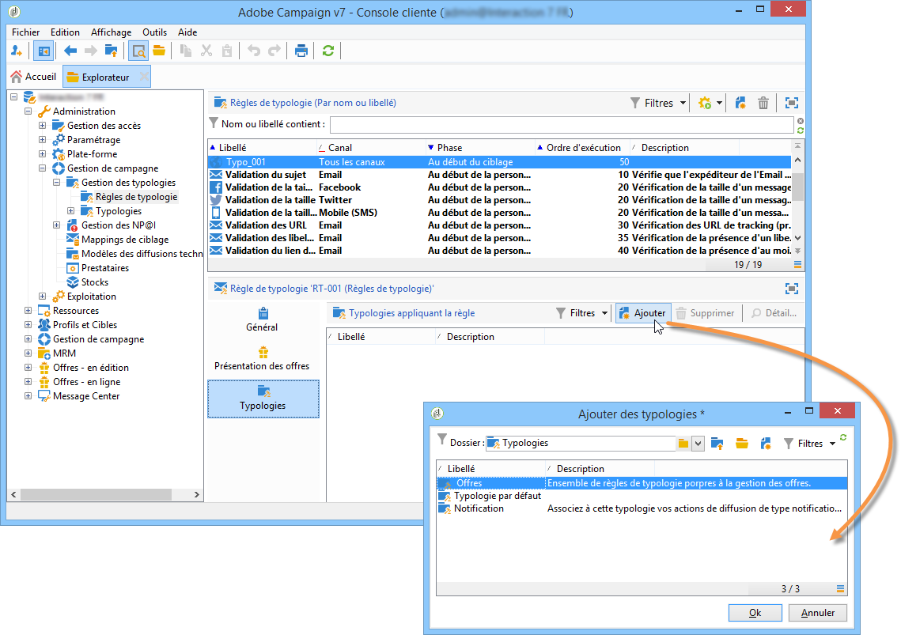This screenshot has width=901, height=635.
Task: Open the Filtres dropdown in the dialog
Action: coord(810,444)
